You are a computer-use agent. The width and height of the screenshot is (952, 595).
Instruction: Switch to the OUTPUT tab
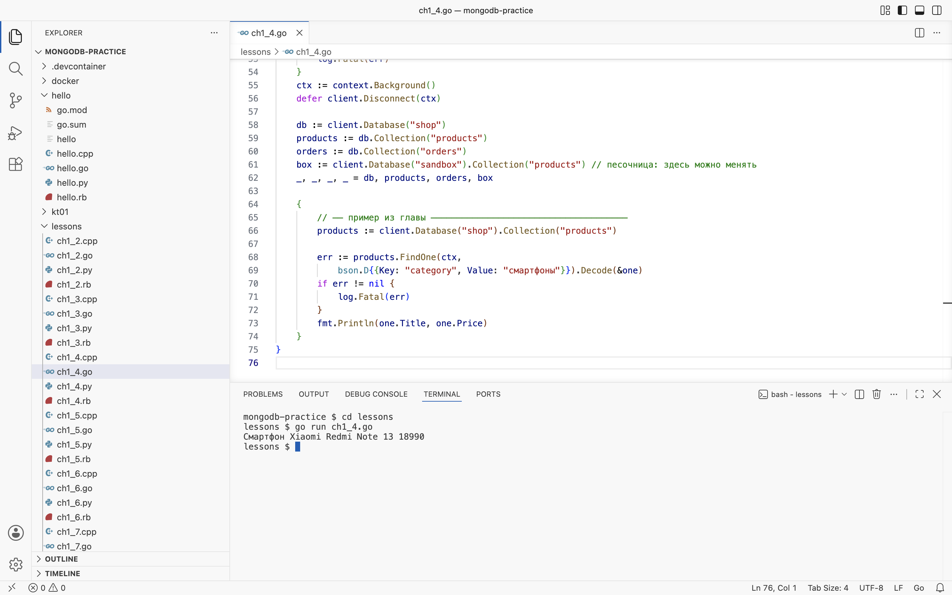pos(313,394)
